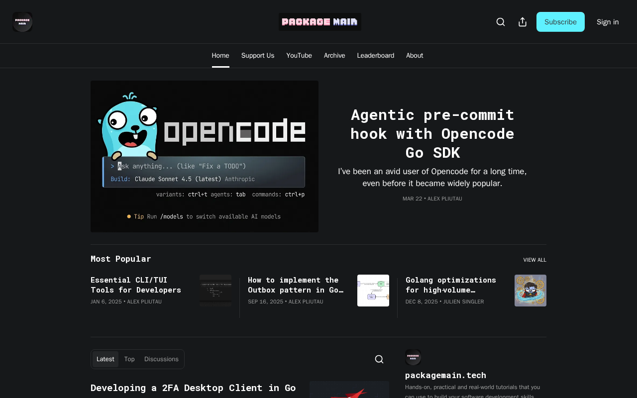The width and height of the screenshot is (637, 398).
Task: Subscribe to the newsletter
Action: [560, 22]
